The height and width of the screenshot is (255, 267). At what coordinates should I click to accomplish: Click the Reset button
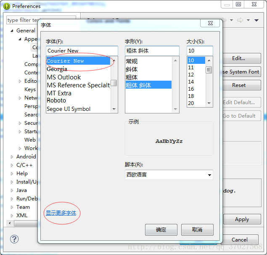pyautogui.click(x=241, y=85)
